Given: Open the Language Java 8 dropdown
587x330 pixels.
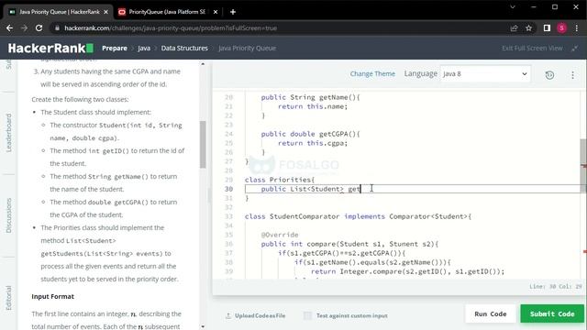Looking at the screenshot, I should coord(485,73).
